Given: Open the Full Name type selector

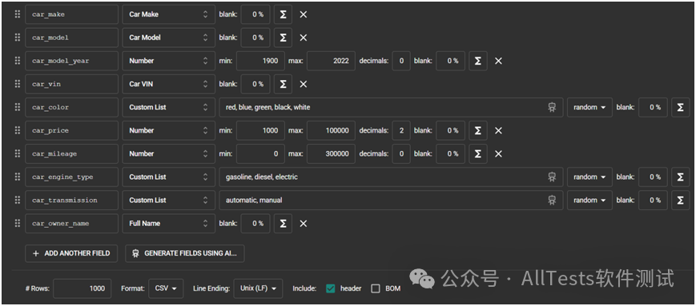Looking at the screenshot, I should pyautogui.click(x=169, y=224).
